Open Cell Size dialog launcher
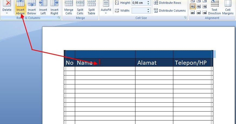The height and width of the screenshot is (124, 236). tap(185, 18)
